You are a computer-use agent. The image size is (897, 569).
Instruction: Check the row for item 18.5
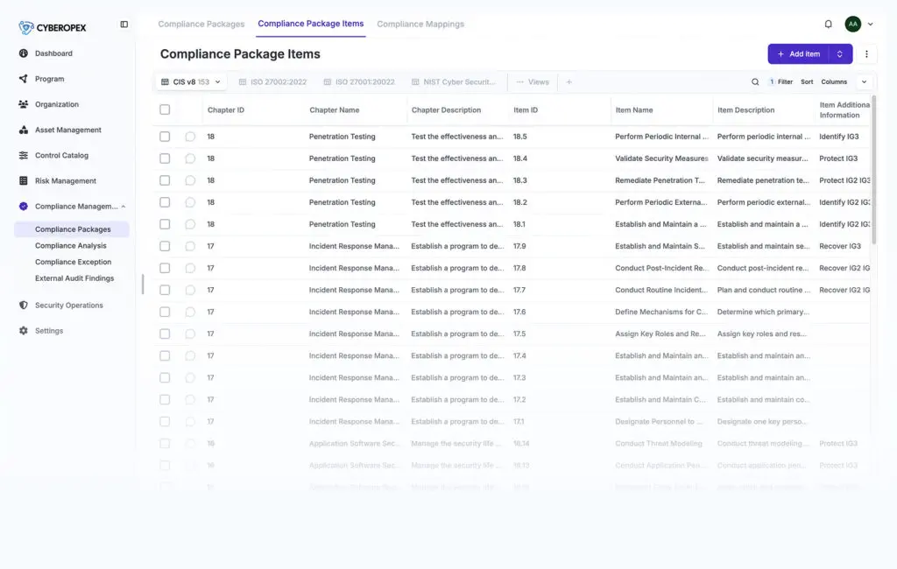click(165, 137)
